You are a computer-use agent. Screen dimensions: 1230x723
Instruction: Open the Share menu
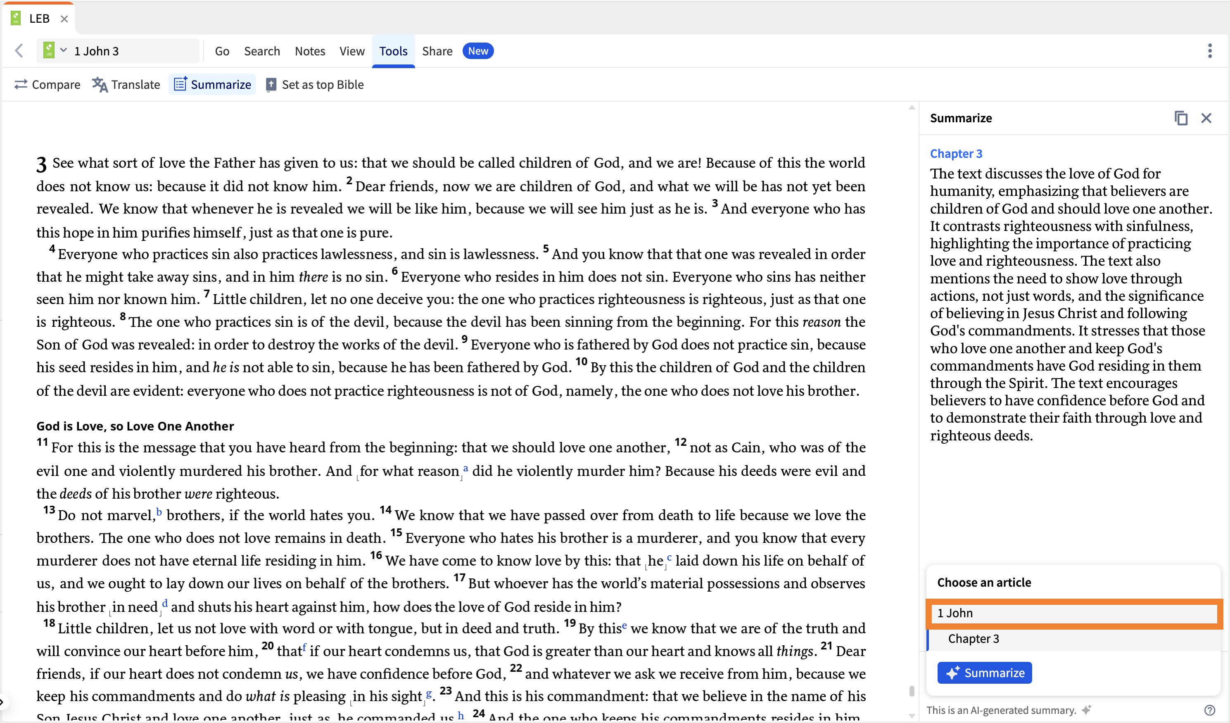pyautogui.click(x=437, y=51)
